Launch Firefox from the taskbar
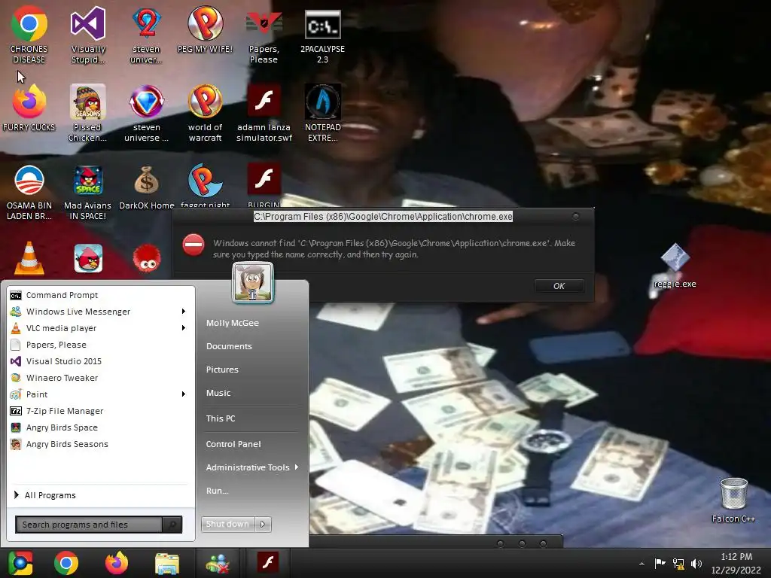 click(117, 563)
